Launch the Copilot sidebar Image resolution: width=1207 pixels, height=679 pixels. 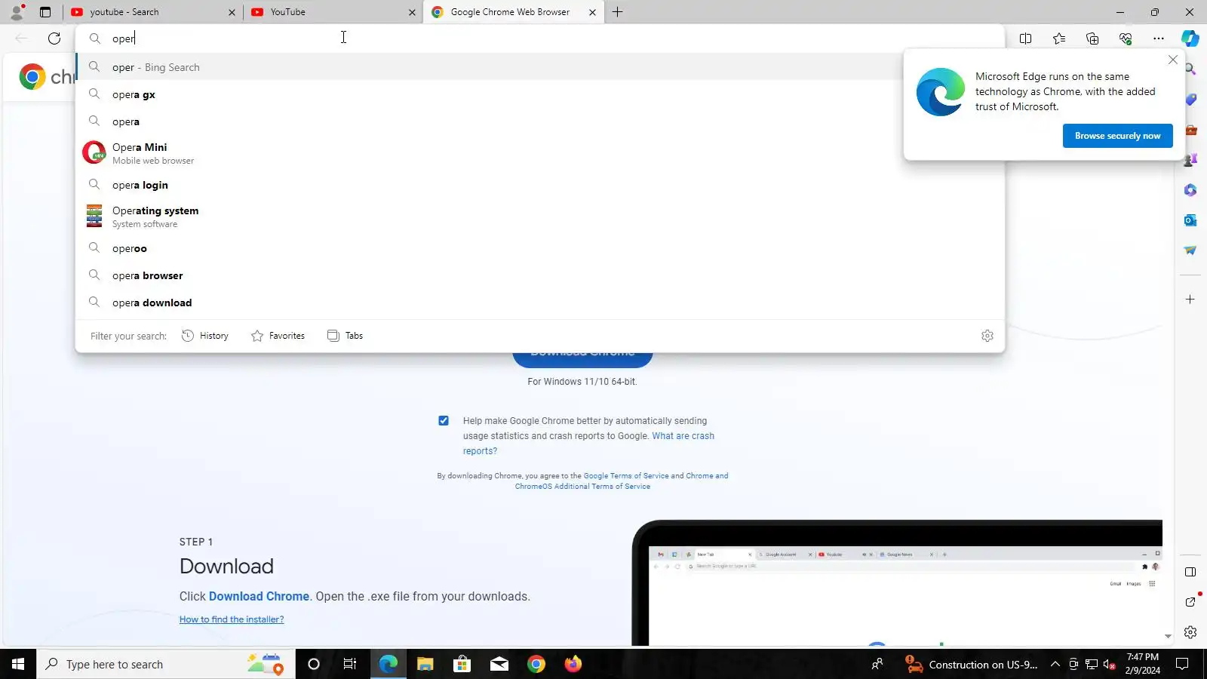pos(1190,38)
